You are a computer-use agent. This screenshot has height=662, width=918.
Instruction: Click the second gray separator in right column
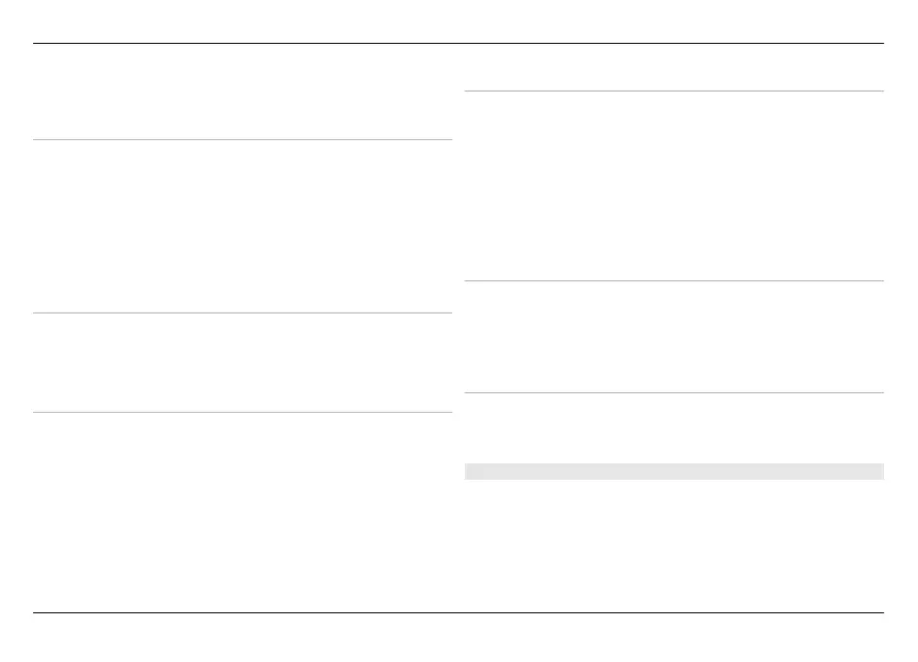click(x=673, y=281)
